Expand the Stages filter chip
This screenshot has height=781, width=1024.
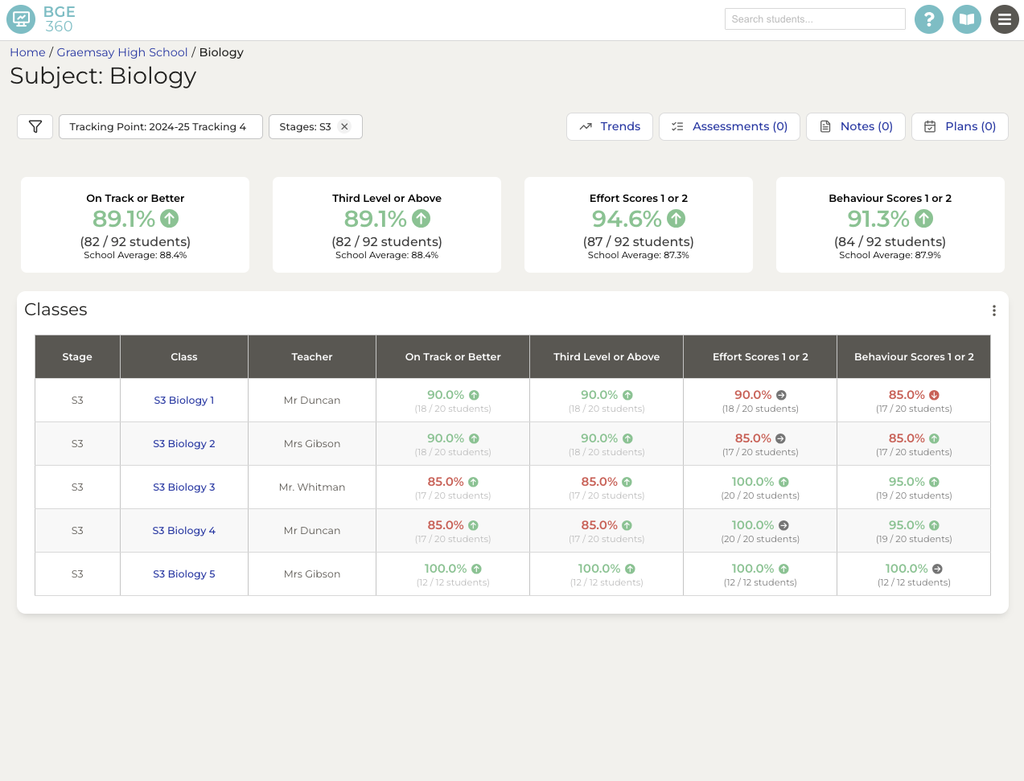(306, 126)
